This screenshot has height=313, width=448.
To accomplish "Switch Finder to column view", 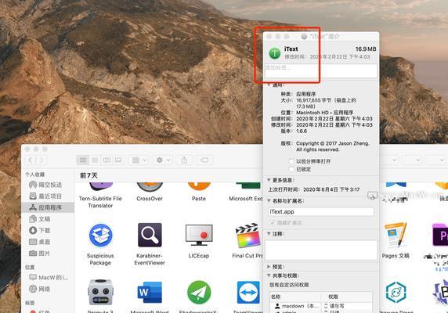I will pos(107,160).
